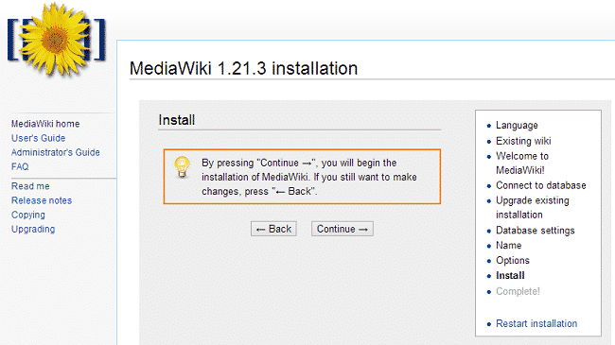Click the Restart installation link
The height and width of the screenshot is (345, 615).
click(x=536, y=323)
